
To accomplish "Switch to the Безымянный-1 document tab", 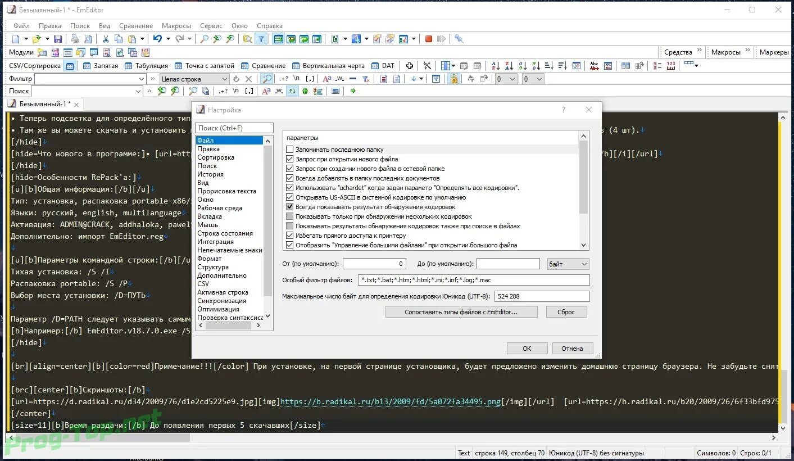I will 45,104.
